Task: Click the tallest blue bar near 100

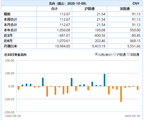Action: (x=104, y=80)
